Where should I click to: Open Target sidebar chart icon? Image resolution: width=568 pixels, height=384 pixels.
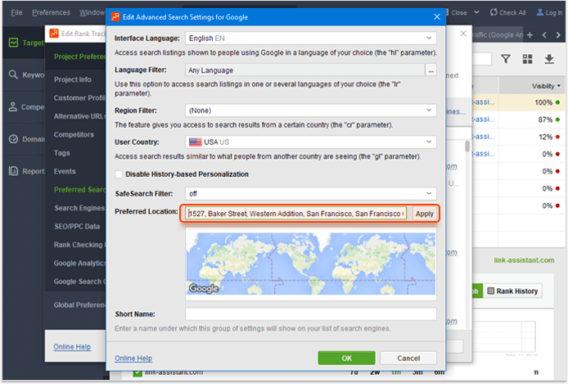(13, 43)
